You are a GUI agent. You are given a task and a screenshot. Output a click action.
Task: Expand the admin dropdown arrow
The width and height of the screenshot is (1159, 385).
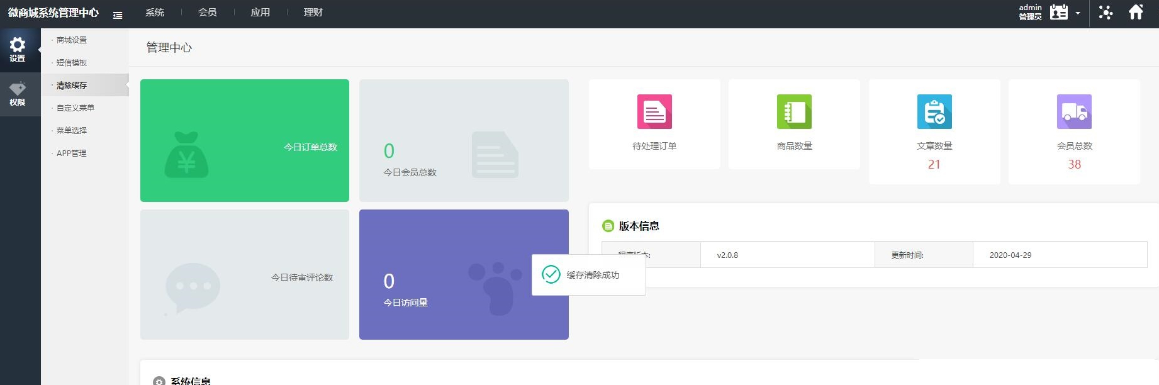point(1078,13)
